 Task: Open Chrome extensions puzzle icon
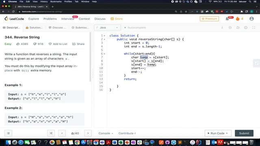coord(242,12)
